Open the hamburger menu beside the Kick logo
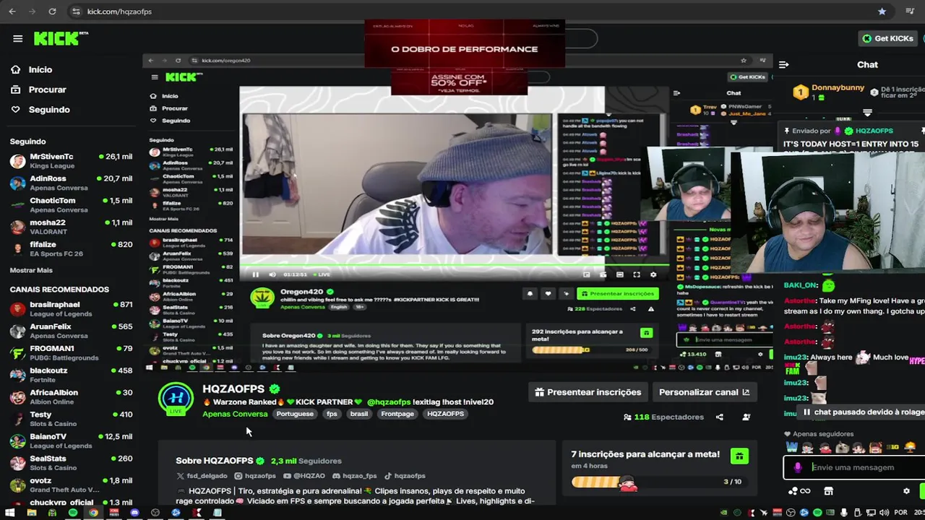Screen dimensions: 925x520 pyautogui.click(x=17, y=39)
